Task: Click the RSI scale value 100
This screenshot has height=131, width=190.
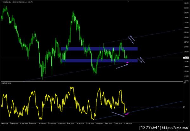Action: (184, 83)
